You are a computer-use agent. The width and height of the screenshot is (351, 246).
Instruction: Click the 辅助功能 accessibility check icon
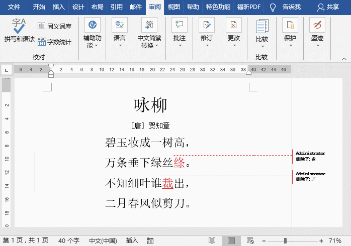(92, 25)
